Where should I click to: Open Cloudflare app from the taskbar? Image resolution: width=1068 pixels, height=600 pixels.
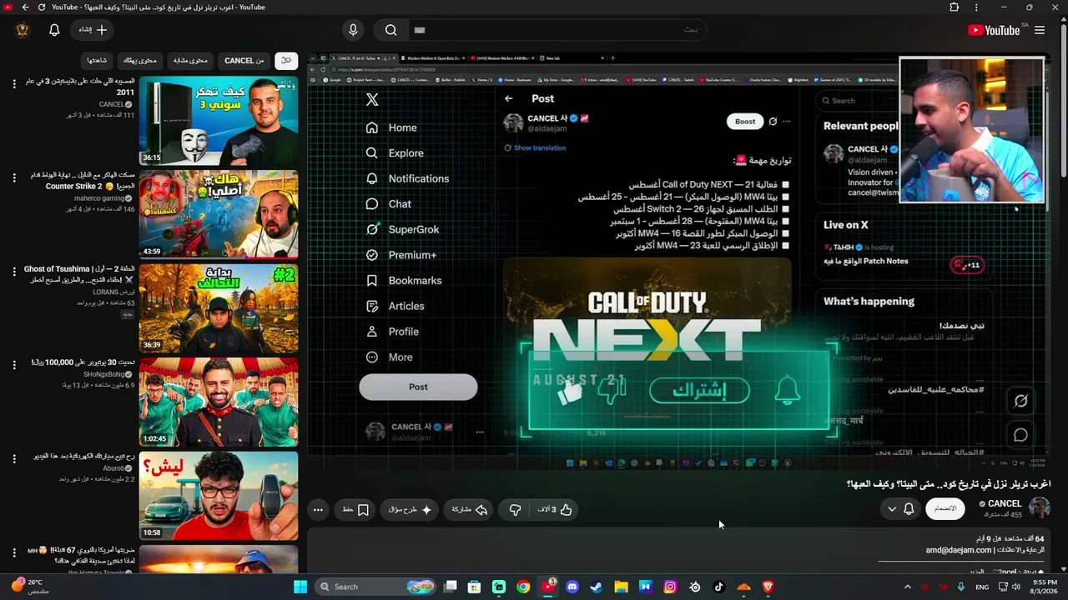(743, 587)
